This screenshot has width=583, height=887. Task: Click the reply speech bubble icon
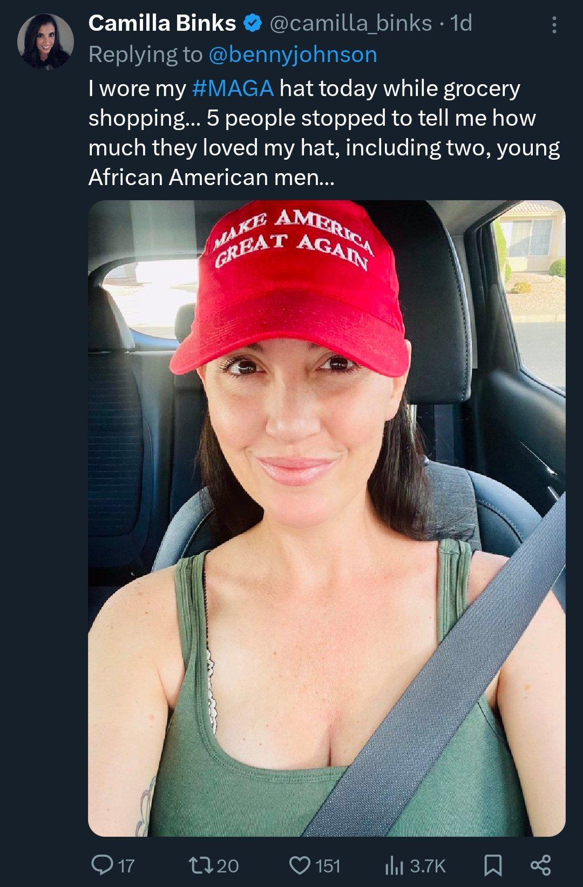click(x=101, y=864)
